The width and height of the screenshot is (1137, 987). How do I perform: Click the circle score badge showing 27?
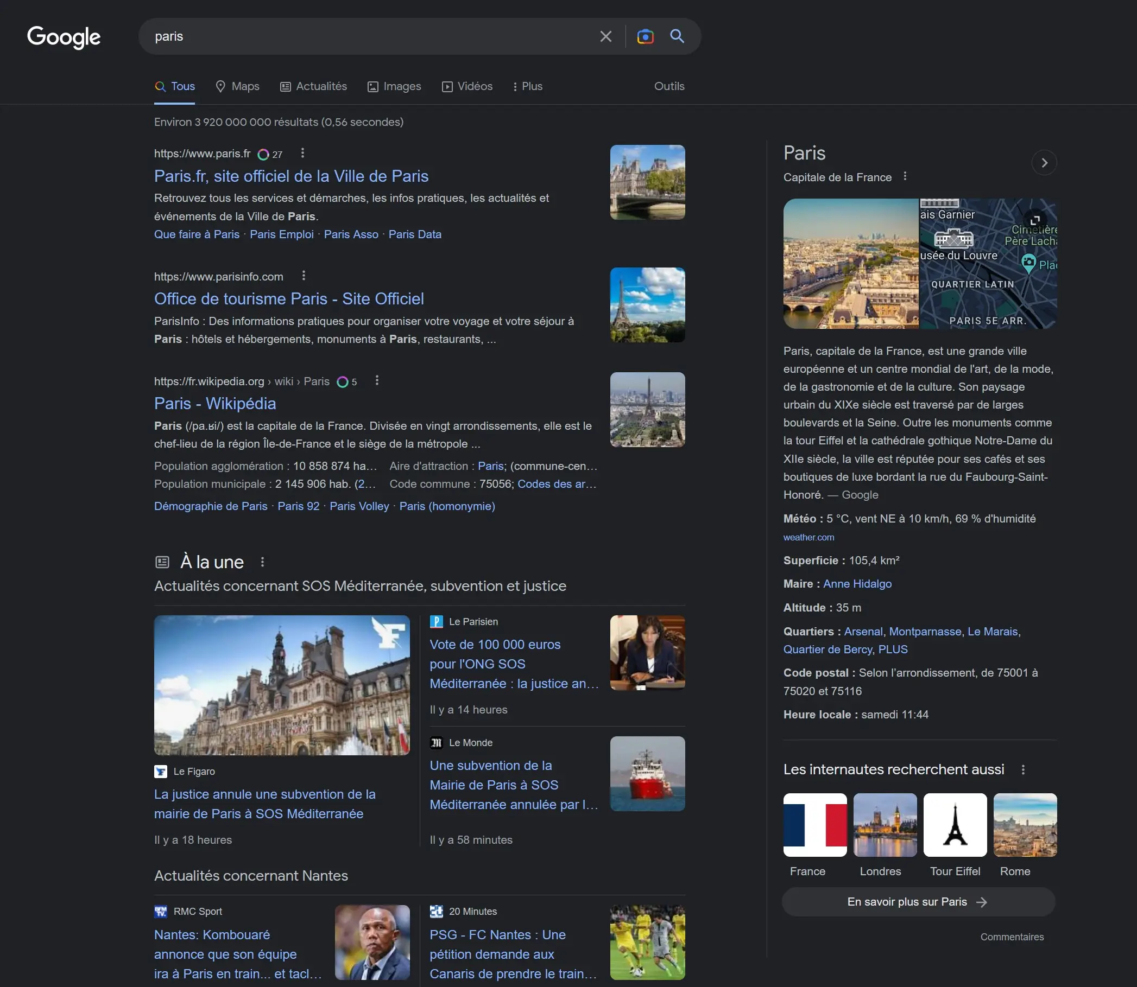pyautogui.click(x=270, y=154)
